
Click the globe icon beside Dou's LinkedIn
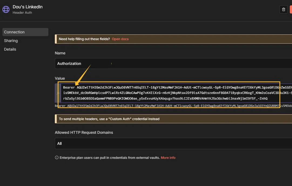[x=6, y=9]
